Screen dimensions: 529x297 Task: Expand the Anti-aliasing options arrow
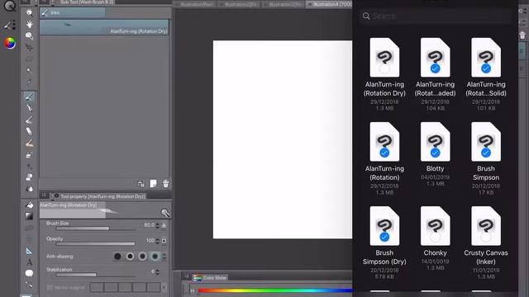point(164,257)
